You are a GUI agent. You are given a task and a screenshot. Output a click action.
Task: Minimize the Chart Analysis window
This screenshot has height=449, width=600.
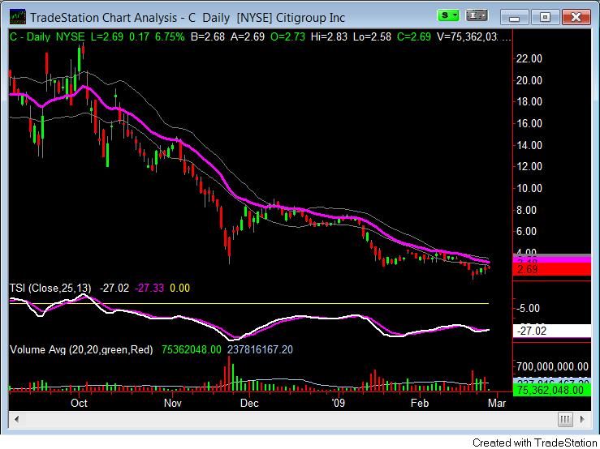(514, 17)
